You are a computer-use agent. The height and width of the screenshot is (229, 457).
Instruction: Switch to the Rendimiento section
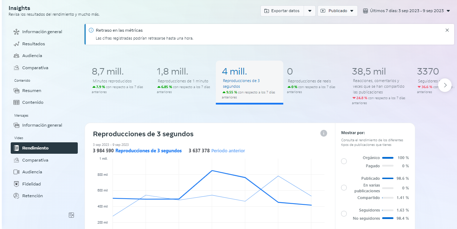[x=36, y=148]
